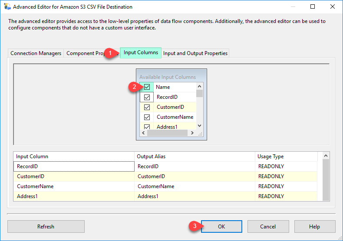Click the Advanced Editor window icon

pyautogui.click(x=7, y=7)
